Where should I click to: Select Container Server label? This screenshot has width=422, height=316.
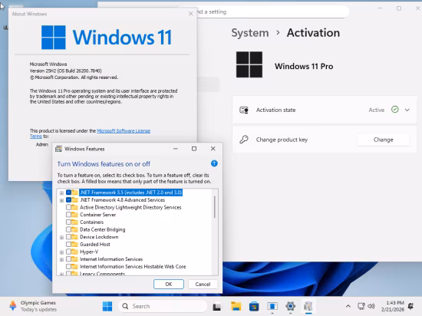click(97, 215)
